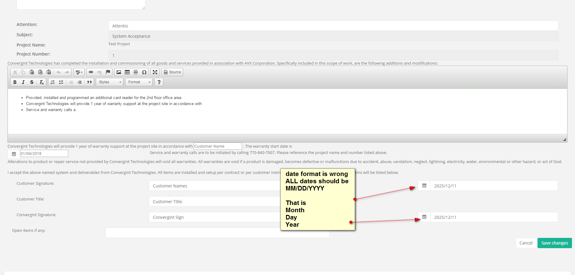Click the Subject field with System Acceptance
This screenshot has height=275, width=575.
333,36
